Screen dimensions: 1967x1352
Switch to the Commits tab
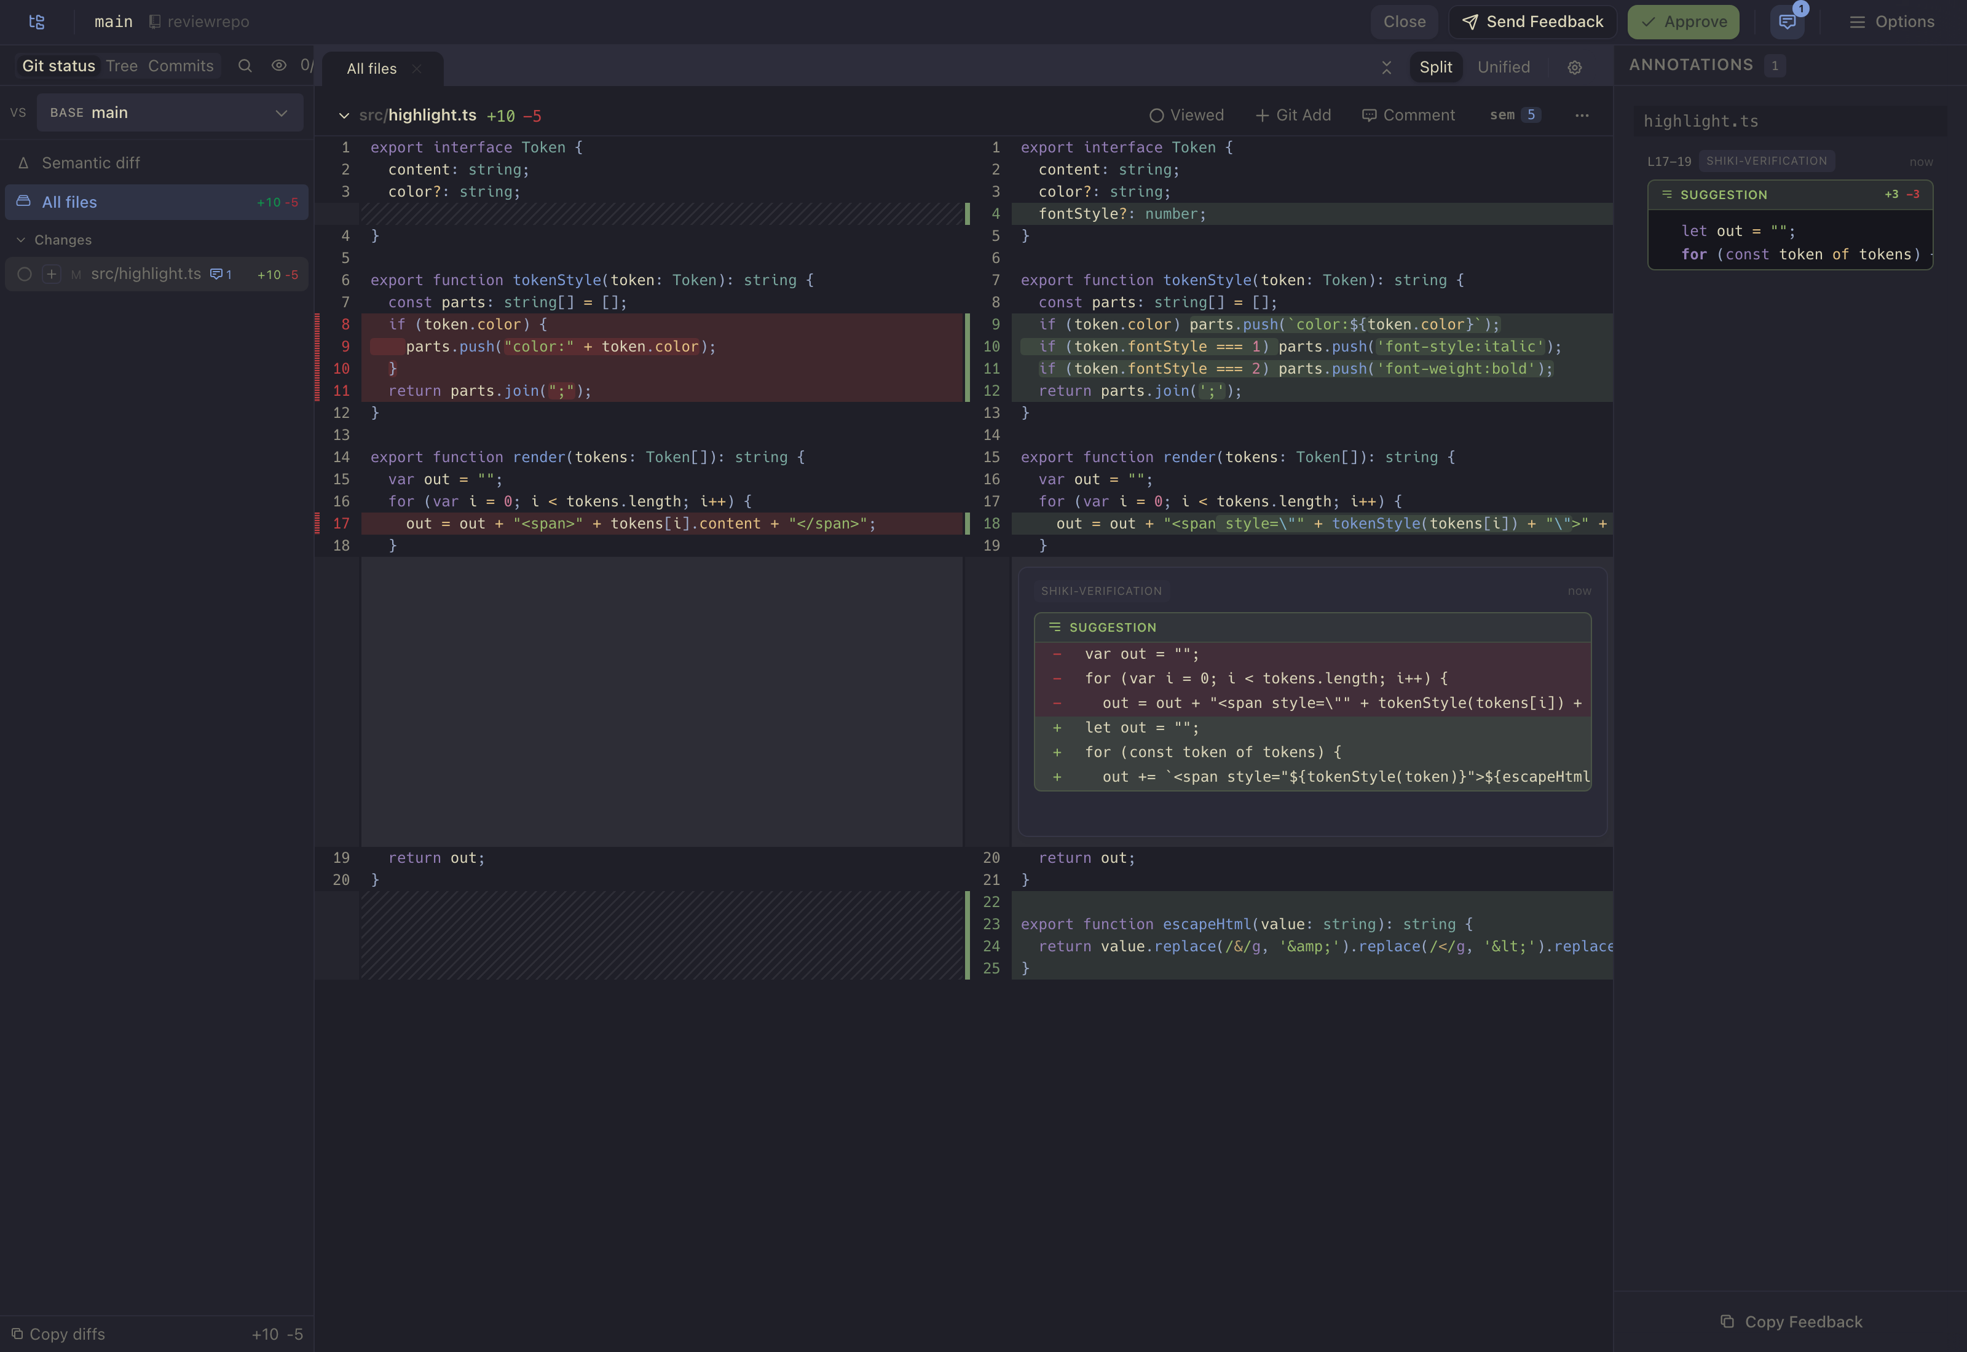(181, 66)
